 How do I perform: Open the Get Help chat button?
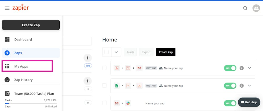[249, 102]
